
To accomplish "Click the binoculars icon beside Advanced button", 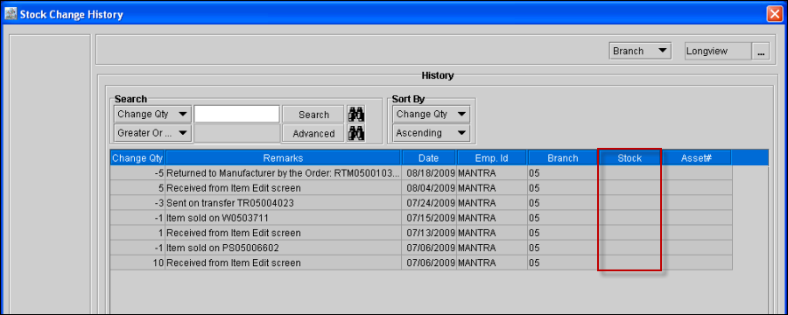I will coord(356,133).
